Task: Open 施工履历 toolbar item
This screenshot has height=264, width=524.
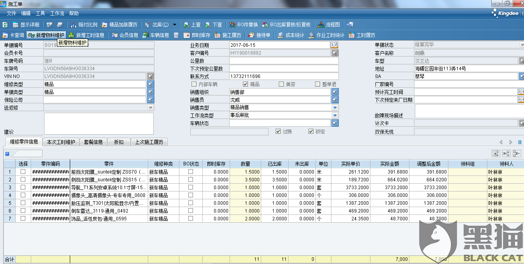Action: coord(228,35)
